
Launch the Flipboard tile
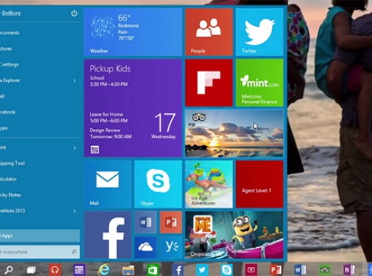pyautogui.click(x=209, y=83)
